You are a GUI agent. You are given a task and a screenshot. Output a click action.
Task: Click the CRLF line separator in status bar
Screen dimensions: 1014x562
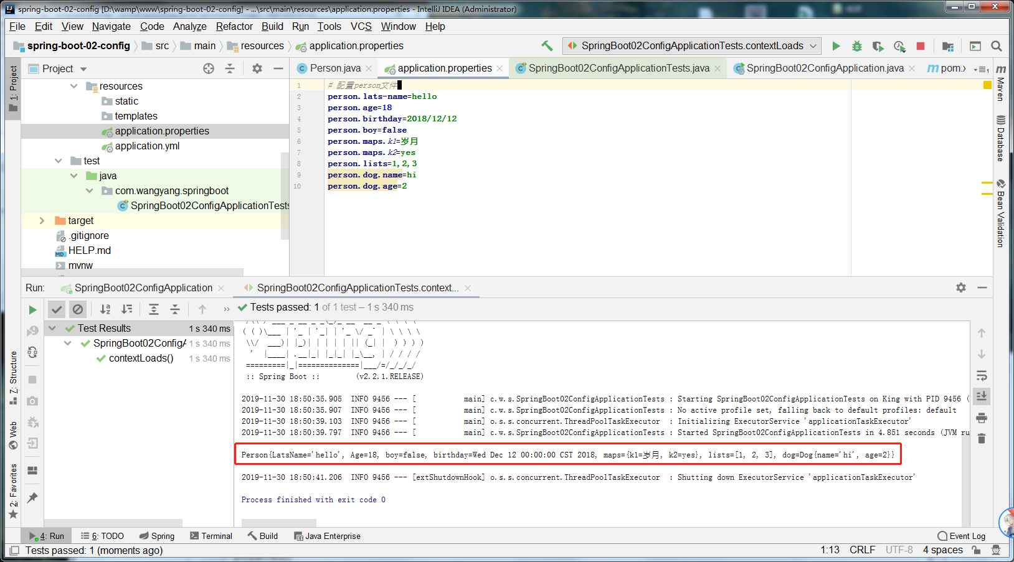coord(862,550)
